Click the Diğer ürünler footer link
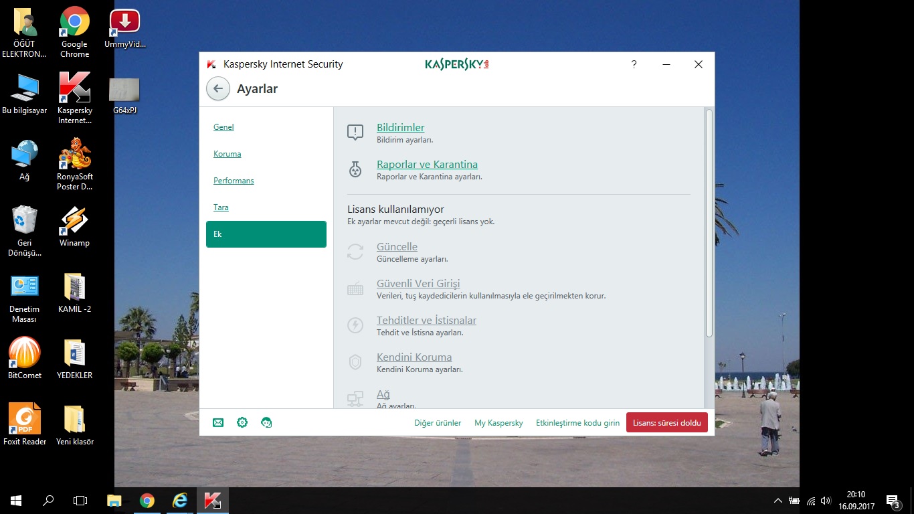 (x=438, y=423)
